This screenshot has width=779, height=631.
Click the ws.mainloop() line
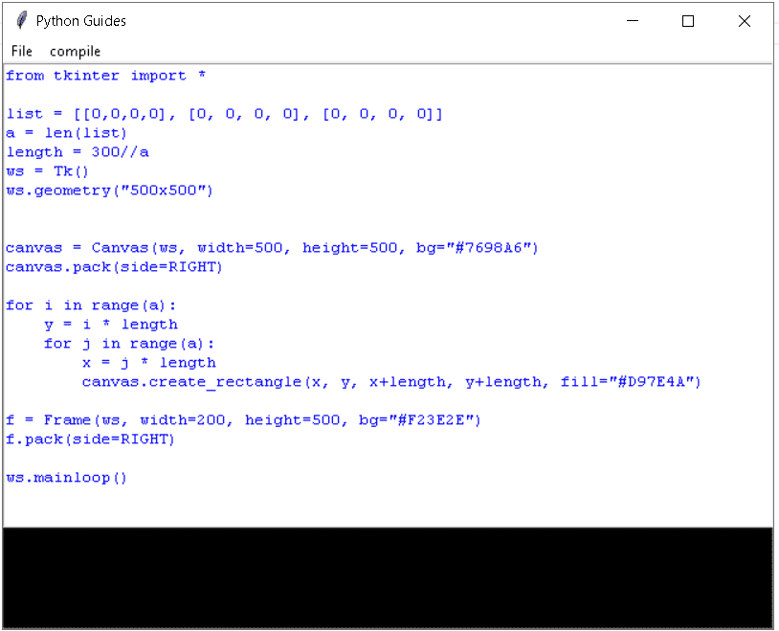tap(65, 477)
